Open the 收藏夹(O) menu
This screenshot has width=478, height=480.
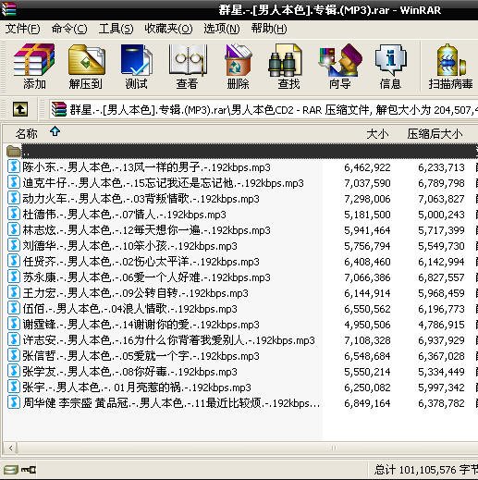coord(168,29)
